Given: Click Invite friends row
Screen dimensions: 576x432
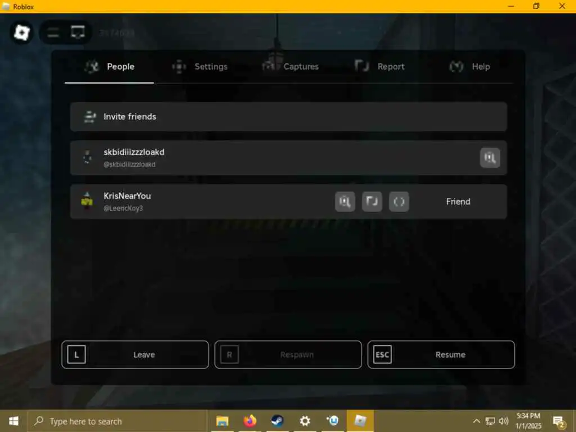Looking at the screenshot, I should [x=289, y=116].
